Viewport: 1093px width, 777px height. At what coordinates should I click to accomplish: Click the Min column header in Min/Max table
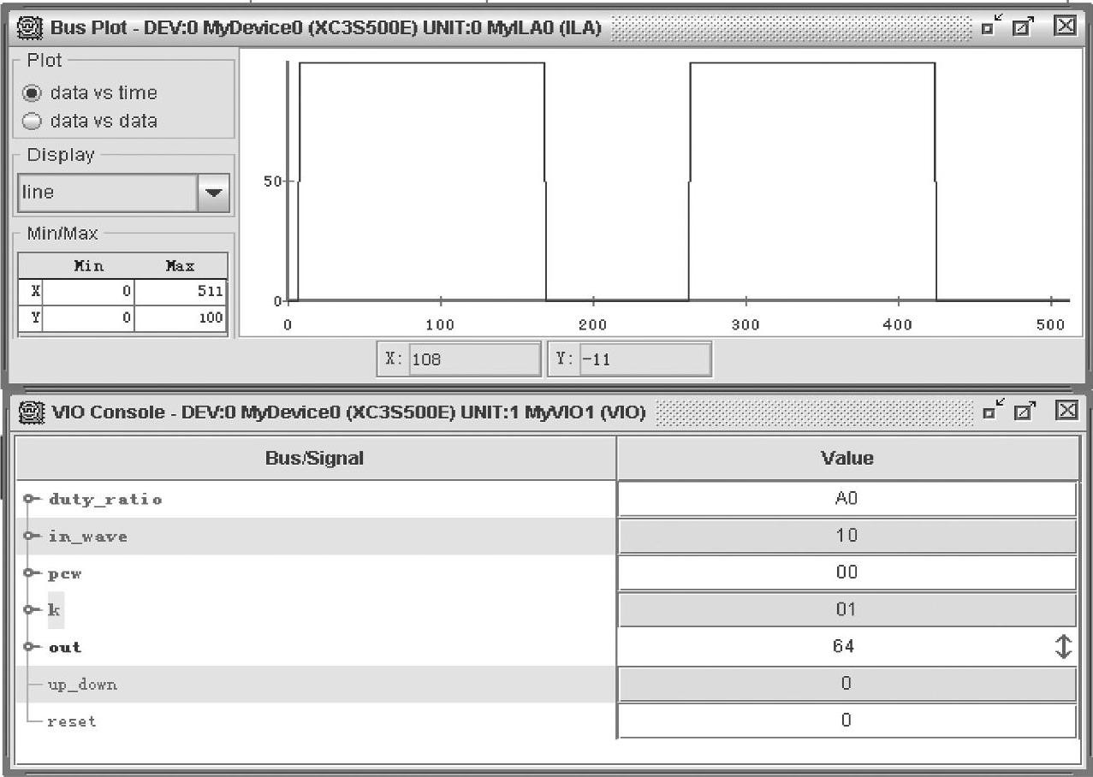88,266
